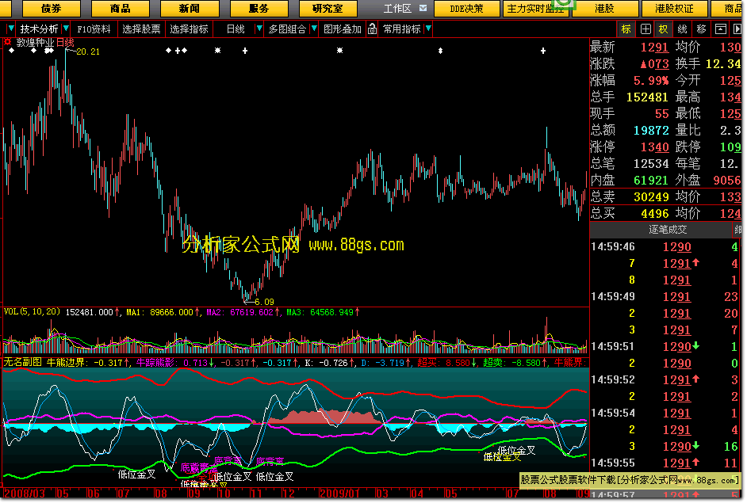Click 选择指标 in the toolbar
Viewport: 747px width, 503px height.
tap(189, 29)
